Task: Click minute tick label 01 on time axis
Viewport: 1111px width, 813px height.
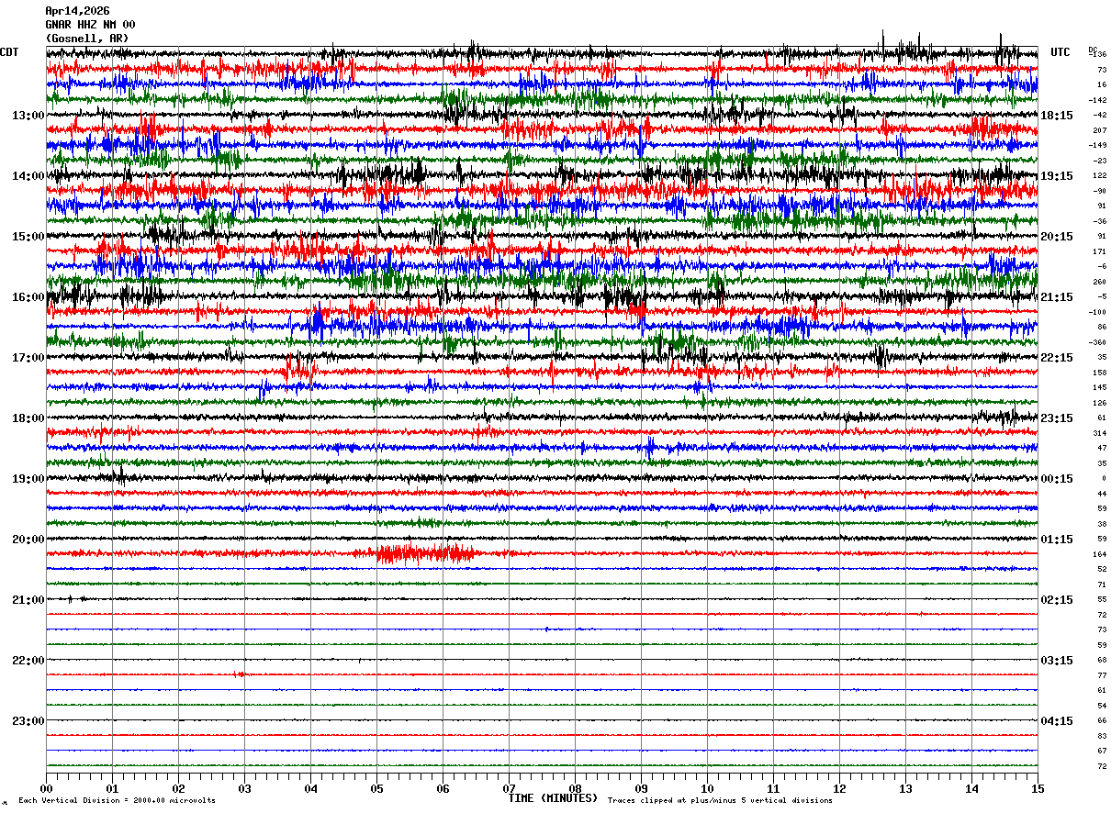Action: [x=112, y=789]
